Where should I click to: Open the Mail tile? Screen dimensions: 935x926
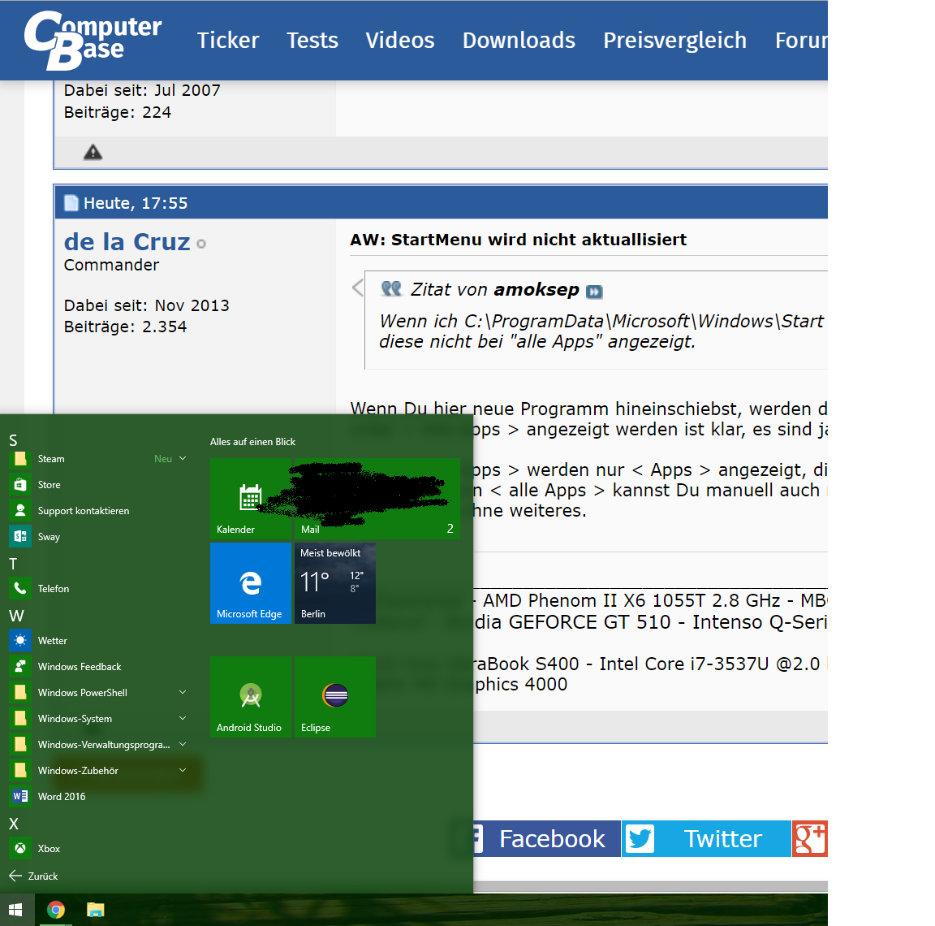click(377, 499)
